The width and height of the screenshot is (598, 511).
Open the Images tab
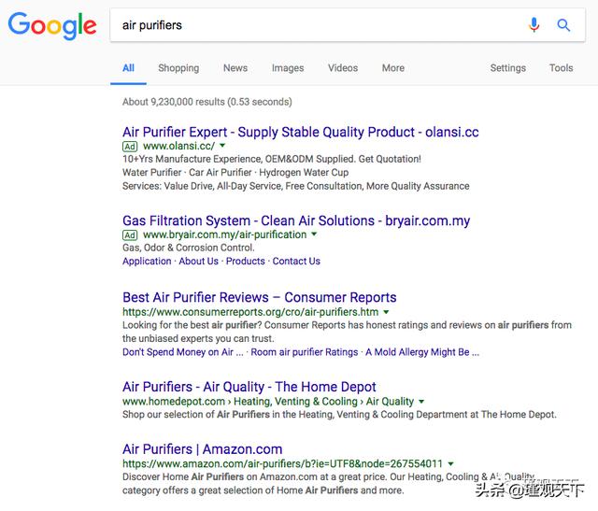(288, 68)
